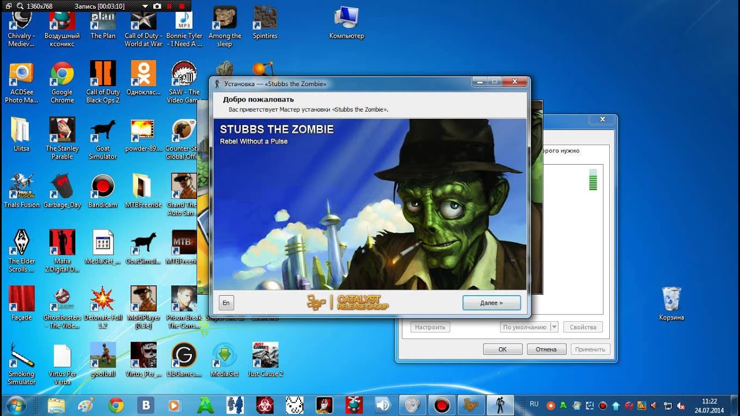Open the Windows Start menu
The height and width of the screenshot is (416, 740).
[16, 405]
